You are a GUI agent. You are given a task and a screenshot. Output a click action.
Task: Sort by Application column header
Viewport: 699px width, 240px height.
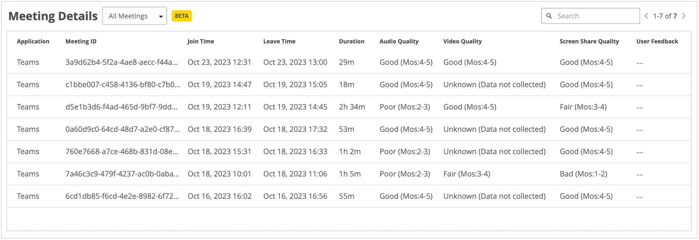click(33, 41)
